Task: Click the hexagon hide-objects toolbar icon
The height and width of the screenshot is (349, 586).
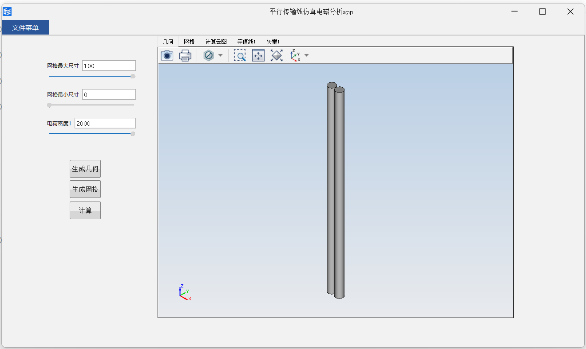Action: tap(208, 55)
